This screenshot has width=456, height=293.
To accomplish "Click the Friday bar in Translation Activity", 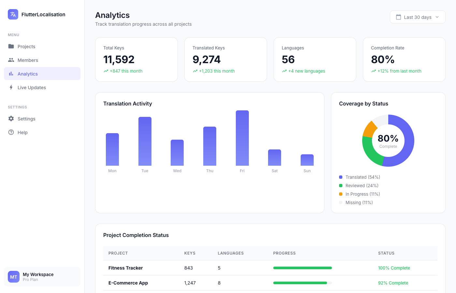I will coord(242,138).
